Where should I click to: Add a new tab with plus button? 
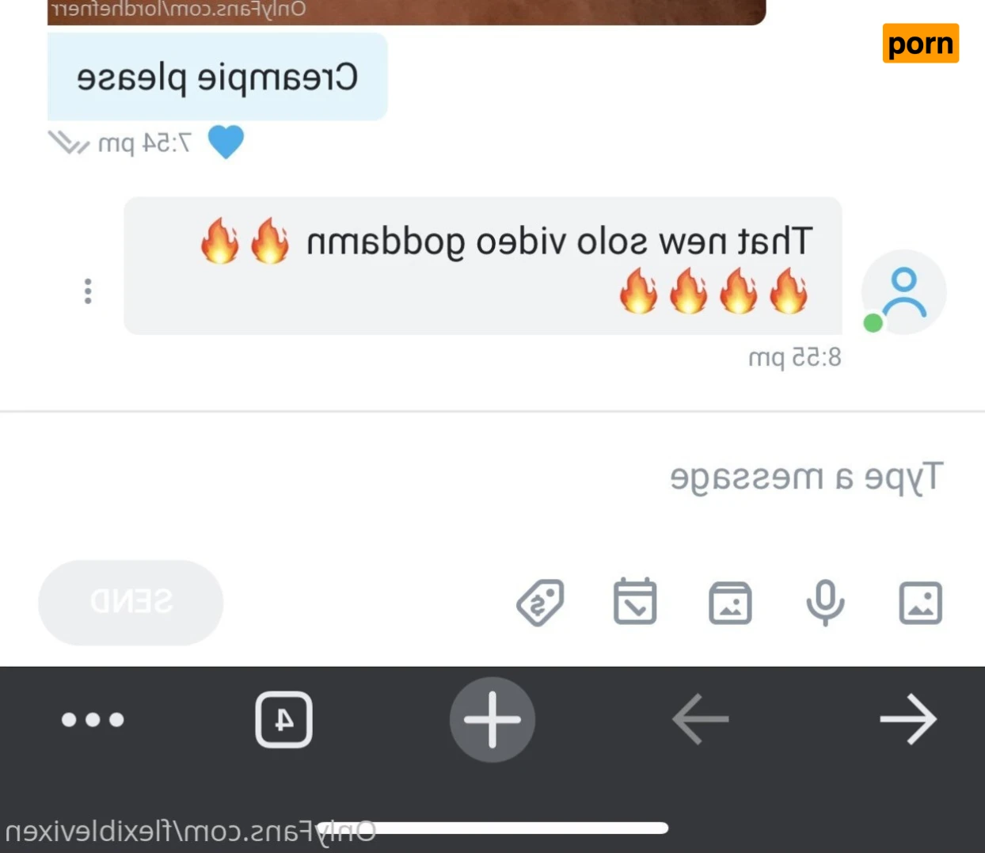point(492,719)
